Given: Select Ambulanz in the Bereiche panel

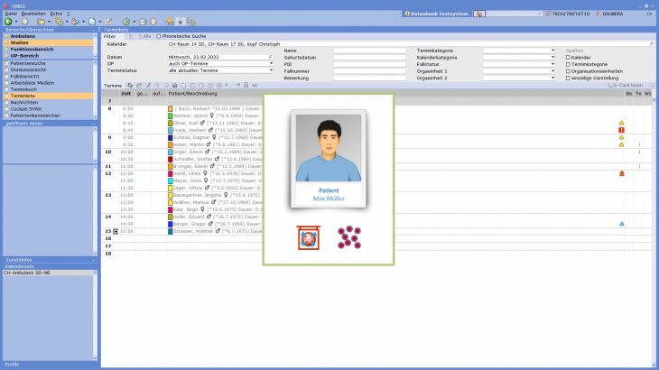Looking at the screenshot, I should [x=23, y=36].
